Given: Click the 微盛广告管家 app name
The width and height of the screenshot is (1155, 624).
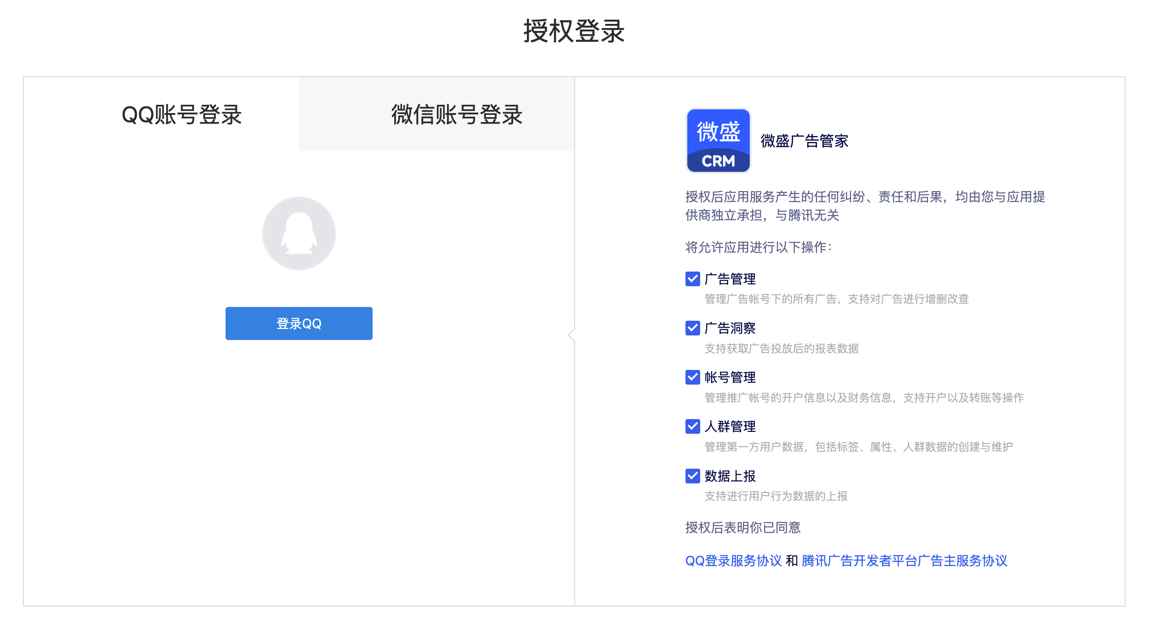Looking at the screenshot, I should coord(804,141).
